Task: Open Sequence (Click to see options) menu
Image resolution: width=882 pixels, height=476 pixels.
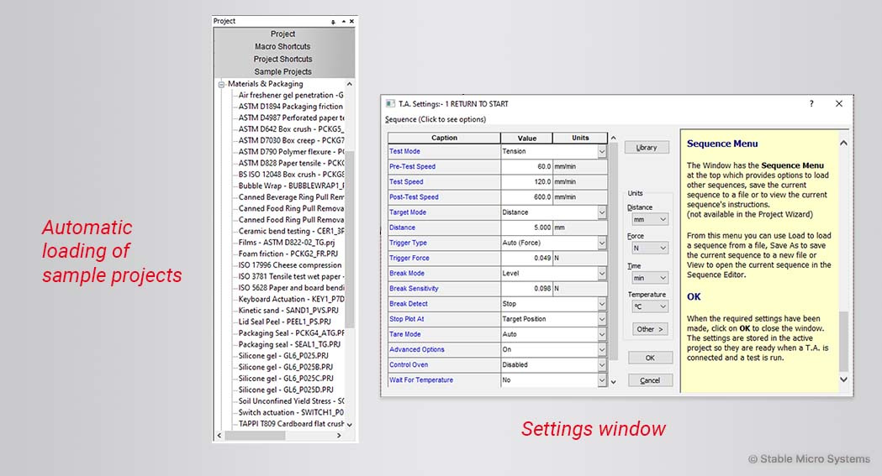Action: click(436, 119)
